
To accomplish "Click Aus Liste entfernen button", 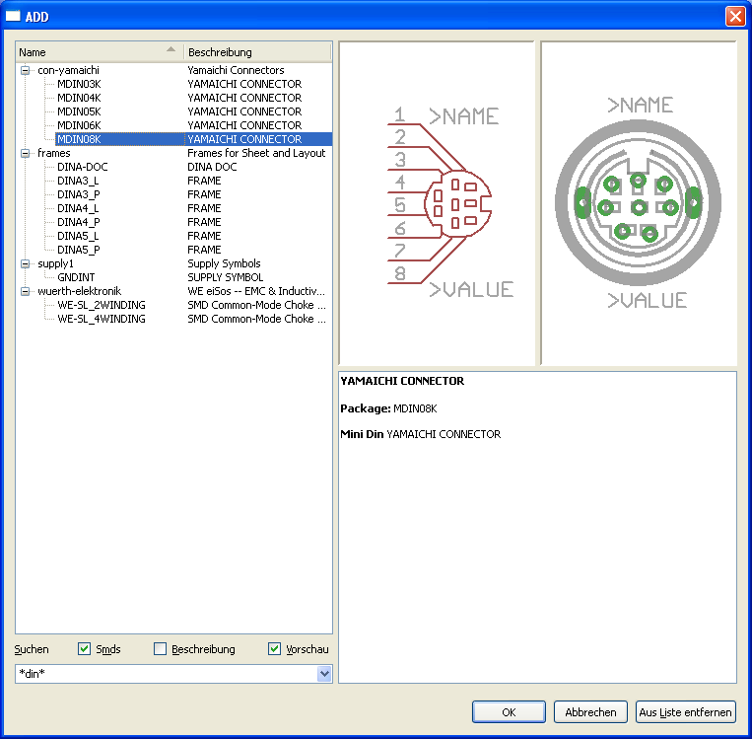I will click(x=685, y=712).
